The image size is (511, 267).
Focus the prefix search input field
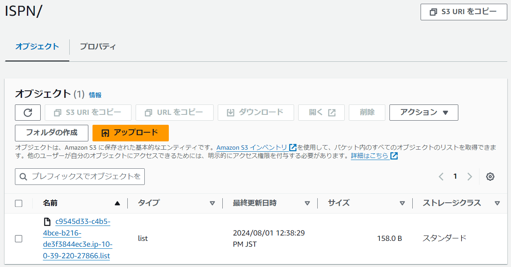(x=80, y=177)
